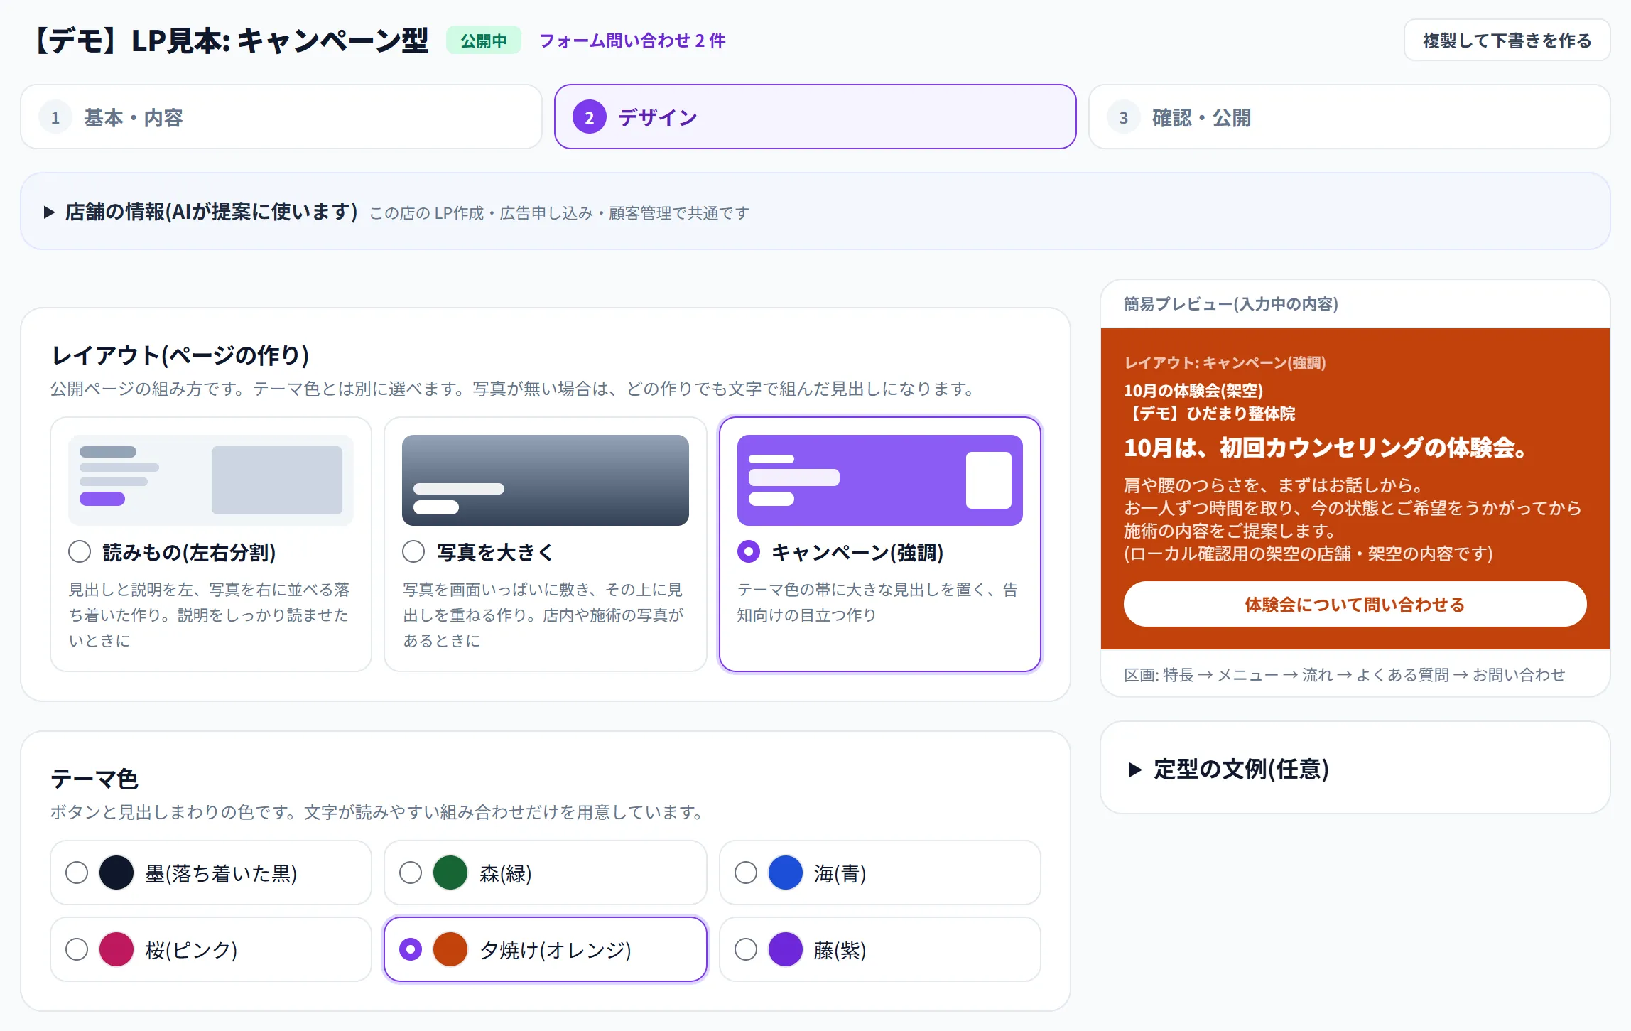The image size is (1631, 1031).
Task: Click the split-layout thumbnail illustration
Action: point(211,480)
